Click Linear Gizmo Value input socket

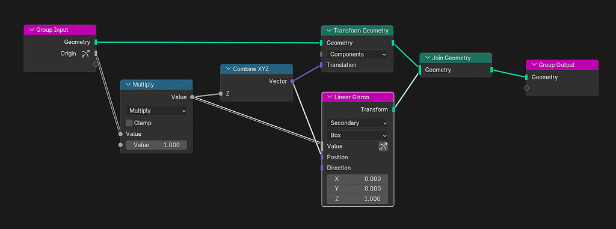click(x=322, y=146)
